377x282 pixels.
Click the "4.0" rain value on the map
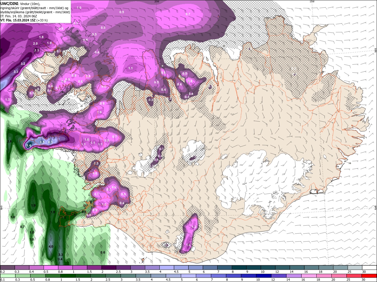[51, 246]
